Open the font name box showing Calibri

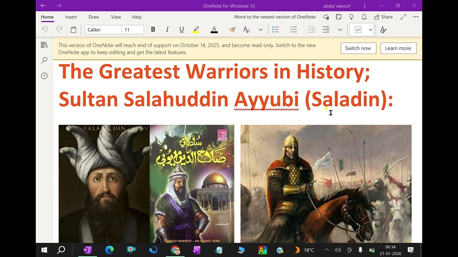[x=103, y=30]
